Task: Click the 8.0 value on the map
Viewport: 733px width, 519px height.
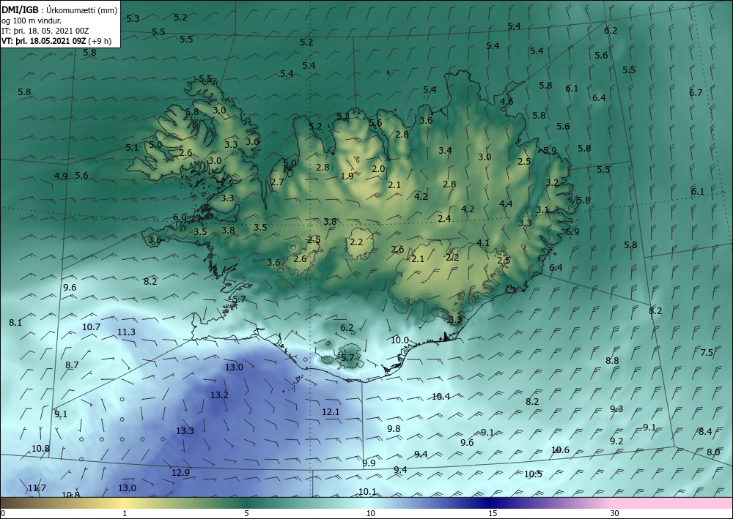Action: pyautogui.click(x=713, y=452)
